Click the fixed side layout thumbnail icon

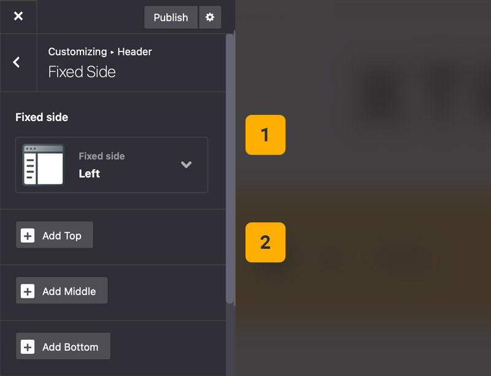coord(43,165)
